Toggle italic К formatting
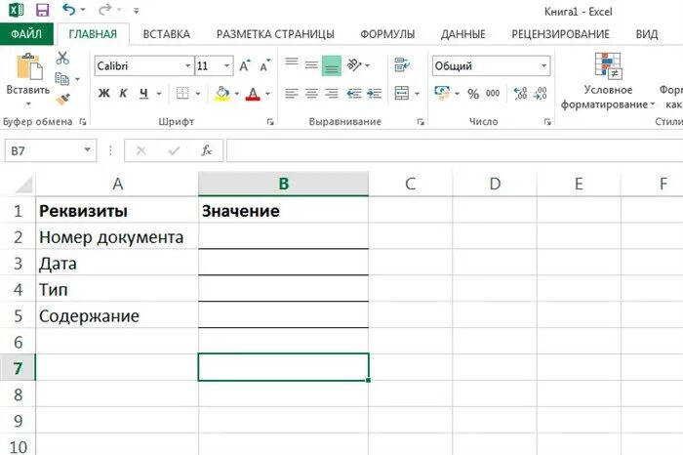 (x=123, y=93)
